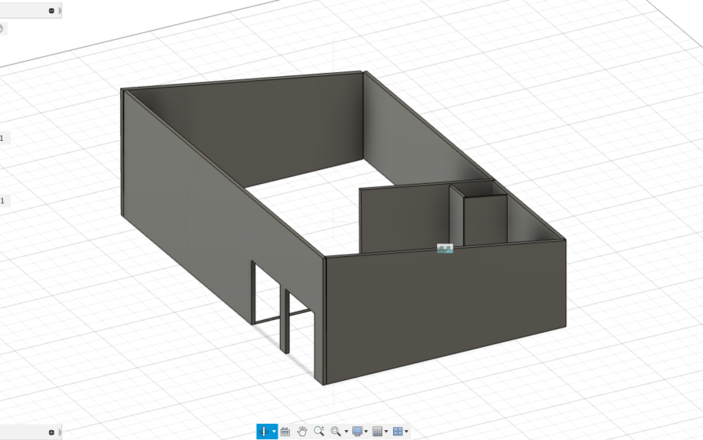Activate the Pan hand tool
This screenshot has width=703, height=440.
tap(302, 432)
